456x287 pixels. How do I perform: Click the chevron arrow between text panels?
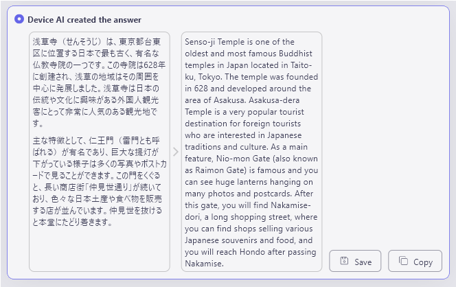176,152
